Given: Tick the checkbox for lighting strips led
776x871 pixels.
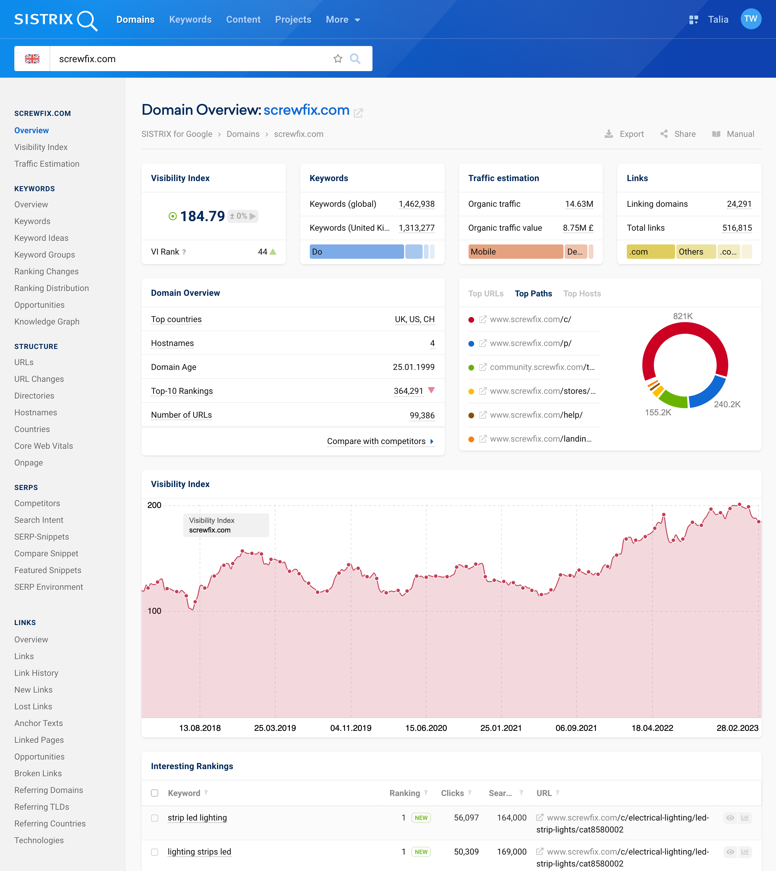Looking at the screenshot, I should click(x=155, y=852).
